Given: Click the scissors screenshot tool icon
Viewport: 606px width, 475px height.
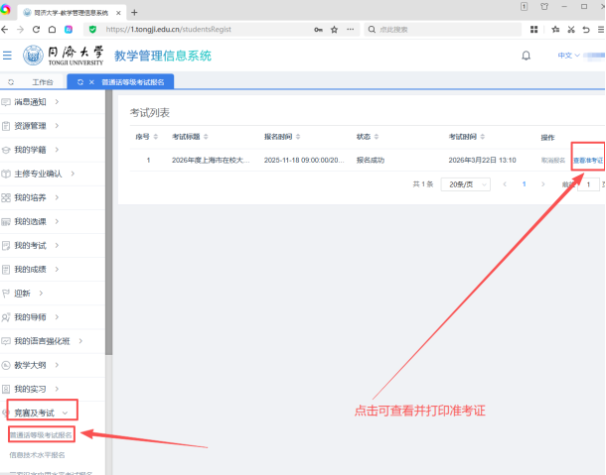Looking at the screenshot, I should (x=571, y=30).
